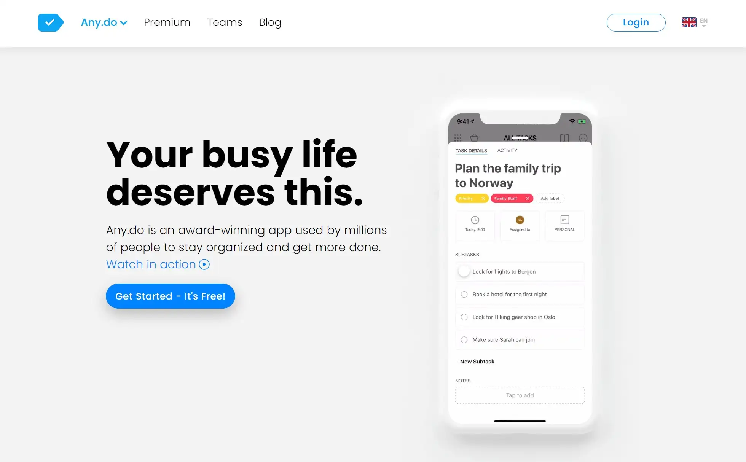Remove the Priority label by clicking X
The image size is (746, 462).
click(x=482, y=198)
